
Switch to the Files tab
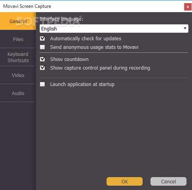[18, 39]
